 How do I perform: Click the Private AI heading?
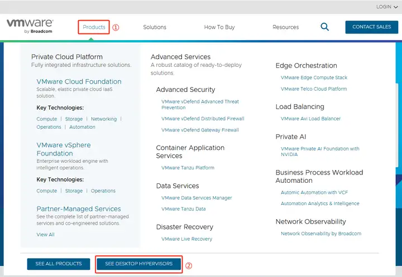tap(291, 137)
